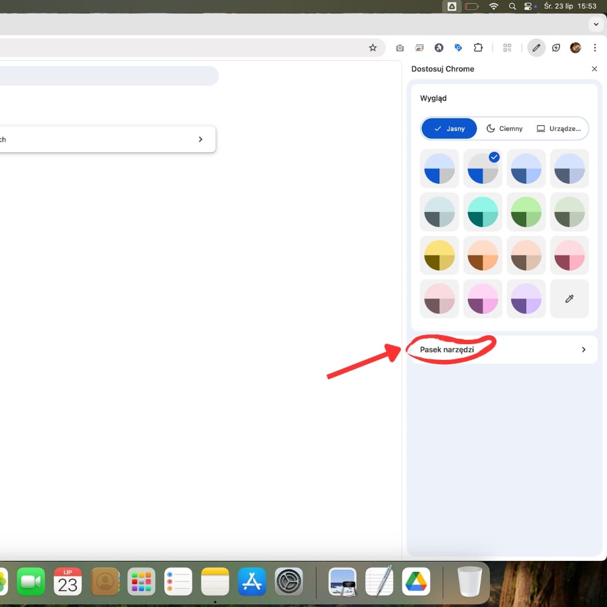Click the blue price tag extension icon
The width and height of the screenshot is (607, 607).
[458, 48]
